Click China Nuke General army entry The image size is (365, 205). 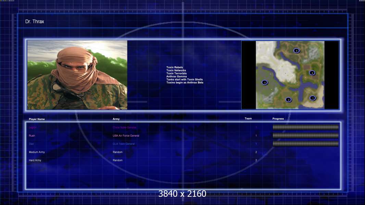pos(125,127)
